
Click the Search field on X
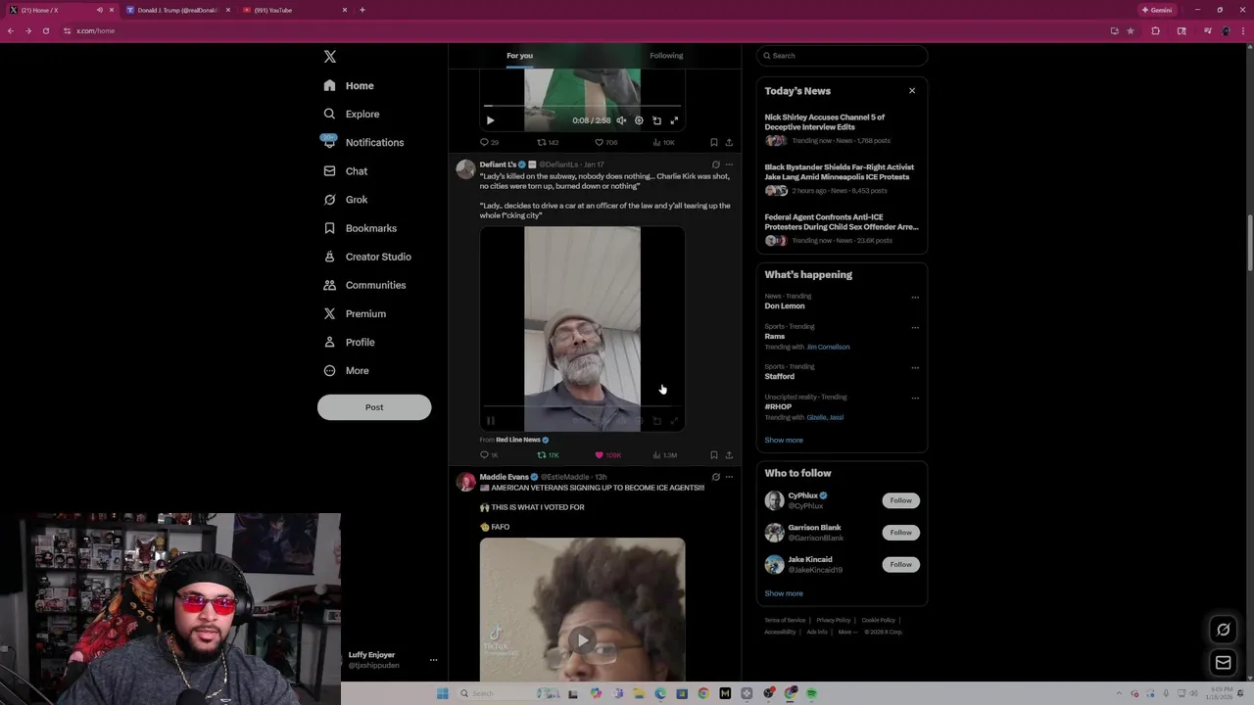pyautogui.click(x=842, y=56)
